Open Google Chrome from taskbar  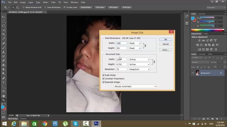[45, 124]
